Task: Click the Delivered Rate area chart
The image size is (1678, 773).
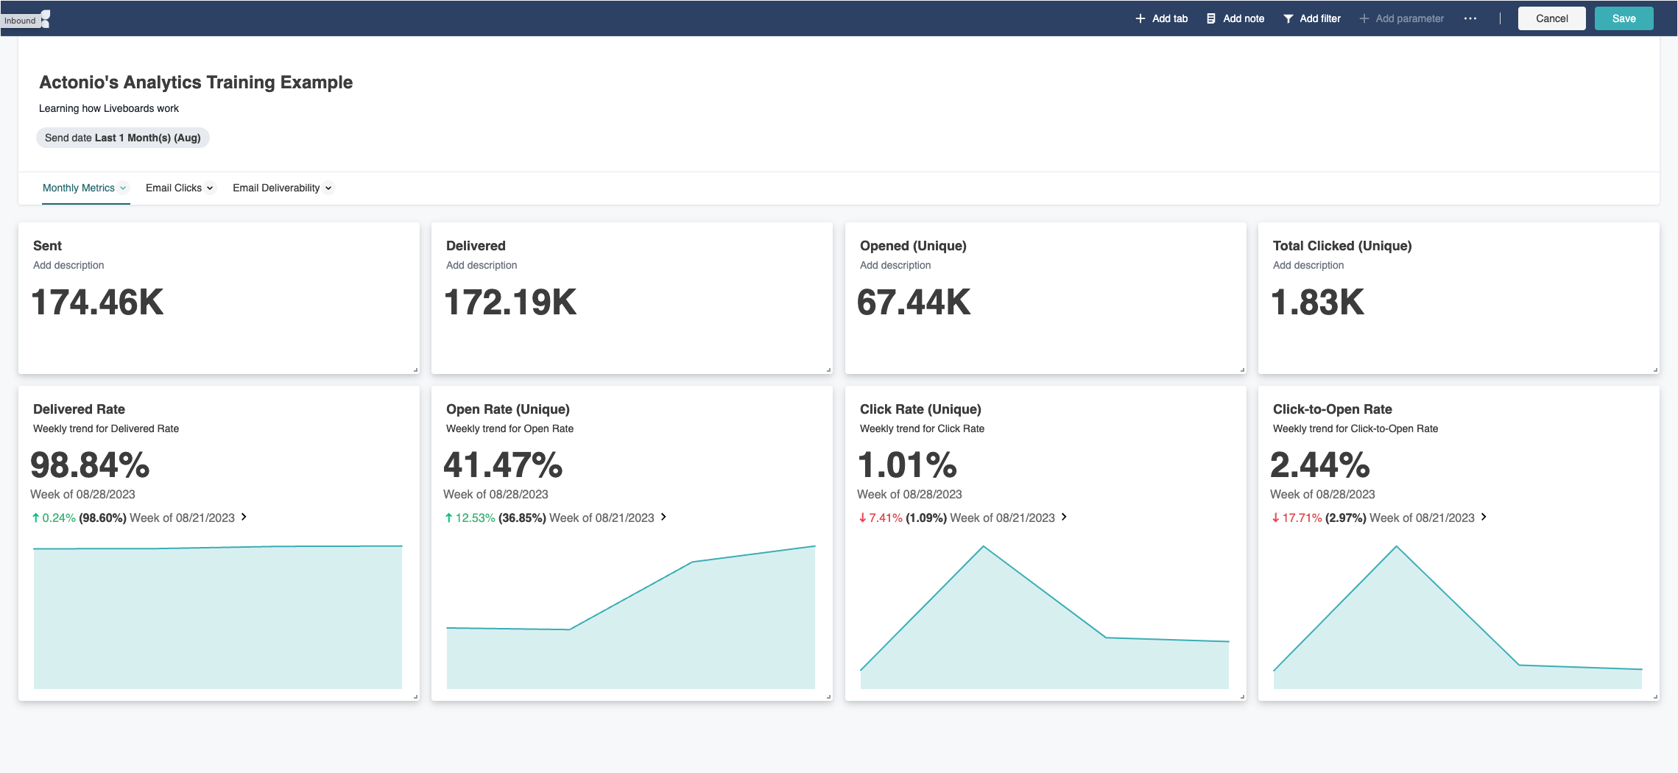Action: click(218, 617)
